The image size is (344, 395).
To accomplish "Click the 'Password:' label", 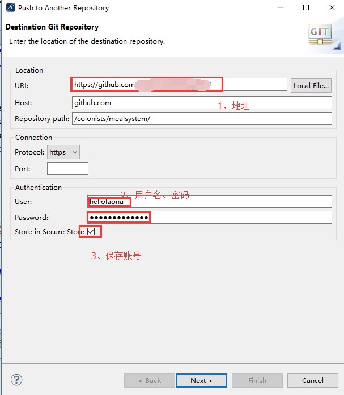I will 31,218.
